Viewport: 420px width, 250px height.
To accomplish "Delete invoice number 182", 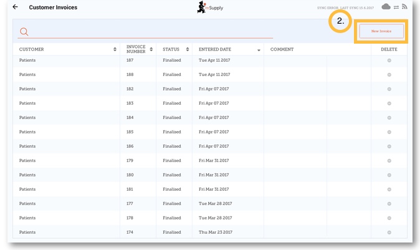I will pos(389,89).
